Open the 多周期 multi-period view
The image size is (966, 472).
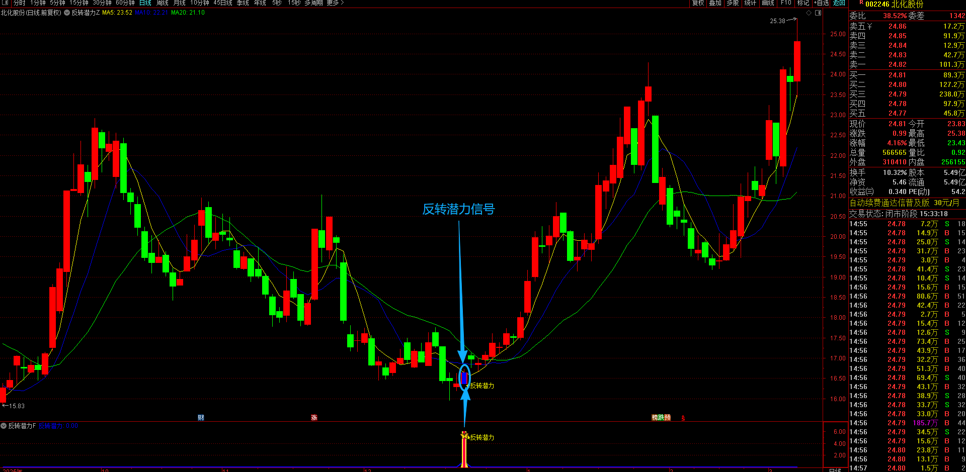point(313,3)
